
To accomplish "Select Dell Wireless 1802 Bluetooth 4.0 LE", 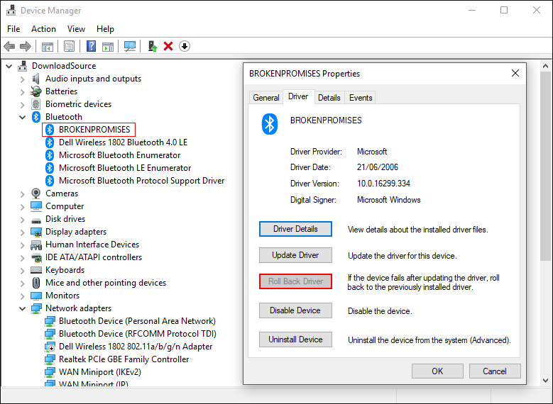I will [x=123, y=142].
